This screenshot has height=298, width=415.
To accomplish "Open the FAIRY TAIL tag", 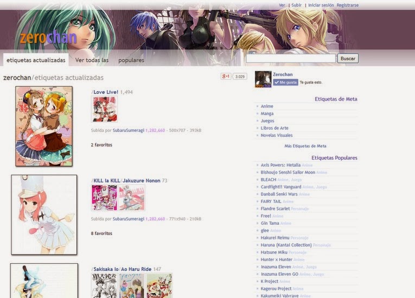I will coord(271,201).
